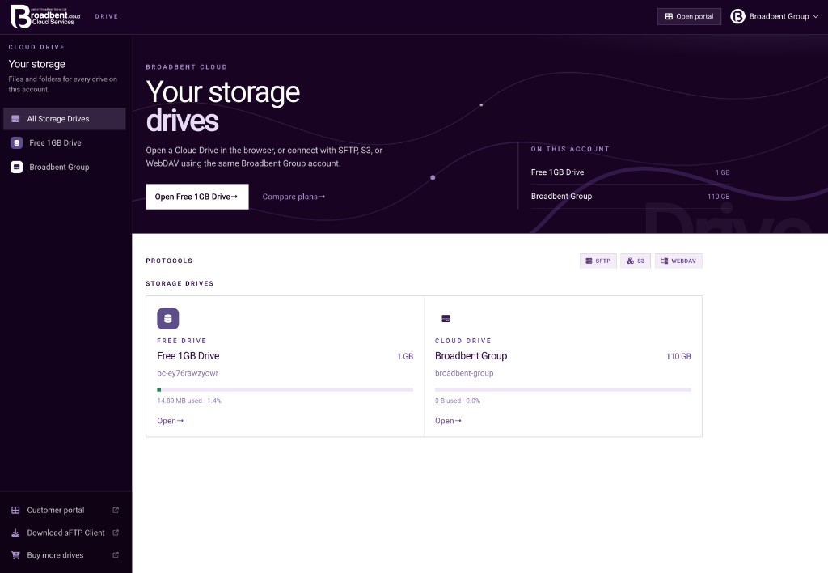The height and width of the screenshot is (573, 828).
Task: Click the All Storage Drives sidebar icon
Action: 16,119
